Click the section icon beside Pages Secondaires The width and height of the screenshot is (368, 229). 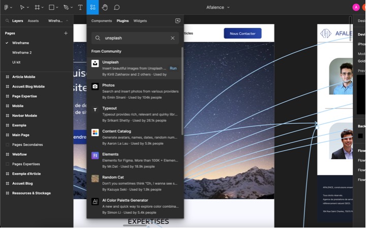coord(8,145)
